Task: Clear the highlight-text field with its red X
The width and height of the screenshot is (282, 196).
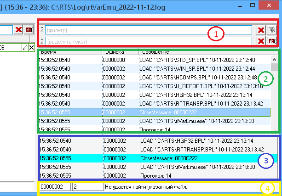Action: (261, 41)
